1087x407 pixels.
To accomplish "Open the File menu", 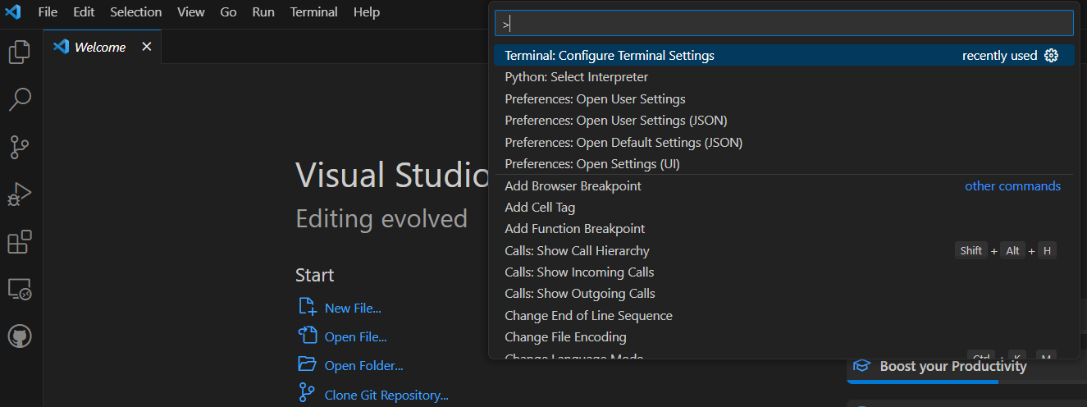I will click(48, 12).
